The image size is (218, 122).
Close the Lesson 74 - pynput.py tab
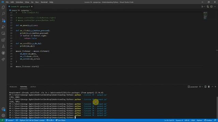click(32, 6)
